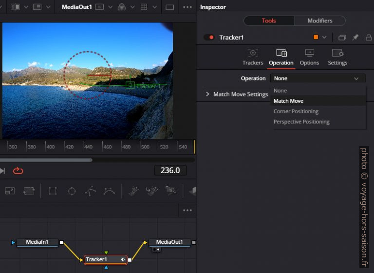This screenshot has height=273, width=374.
Task: Toggle the Tracker1 enable switch
Action: [209, 38]
